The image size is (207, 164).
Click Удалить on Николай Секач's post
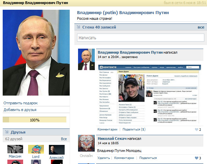tap(103, 158)
